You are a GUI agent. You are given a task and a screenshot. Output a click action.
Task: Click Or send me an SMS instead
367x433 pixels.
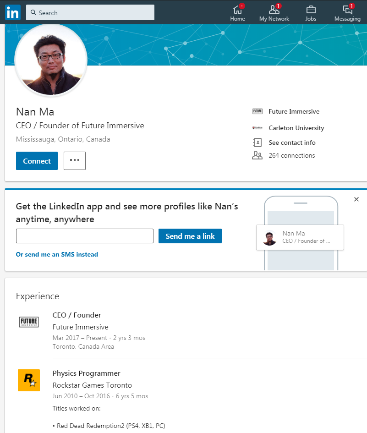[x=57, y=254]
